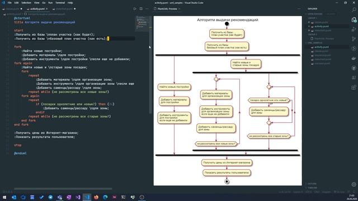Open Outlook from the taskbar
The height and width of the screenshot is (201, 358).
click(x=14, y=197)
